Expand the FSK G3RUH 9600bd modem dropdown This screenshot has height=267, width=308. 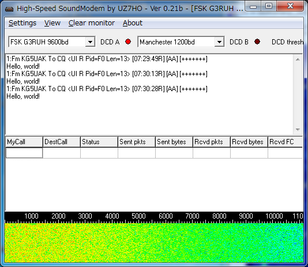tap(90, 42)
